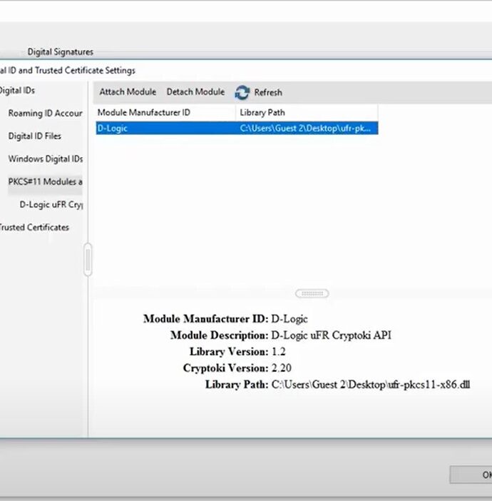Click the vertical pane splitter handle
This screenshot has width=492, height=501.
[x=88, y=260]
